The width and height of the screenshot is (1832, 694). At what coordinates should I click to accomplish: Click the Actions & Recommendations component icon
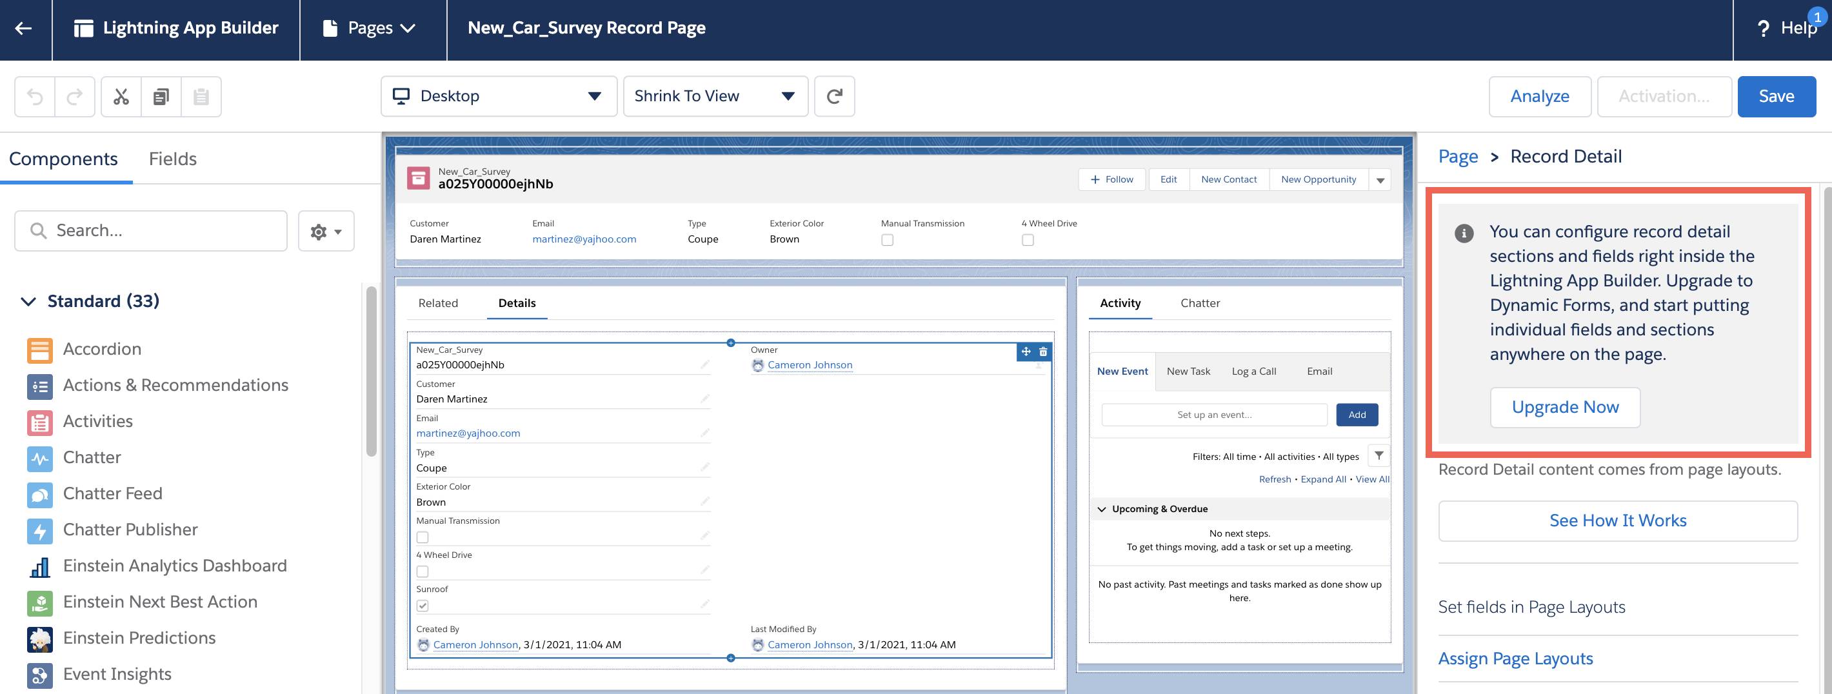point(40,386)
